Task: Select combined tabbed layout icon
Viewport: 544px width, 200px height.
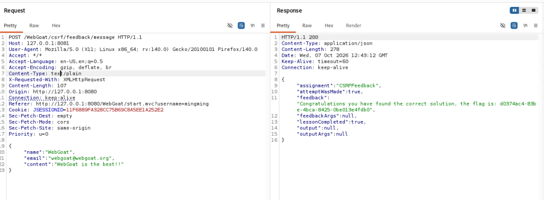Action: (533, 11)
